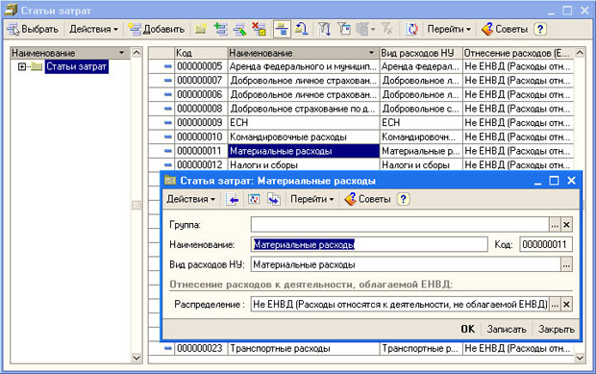The width and height of the screenshot is (596, 374).
Task: Click scroll up arrow of list panel
Action: click(580, 53)
